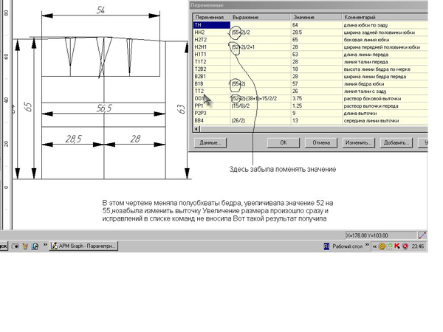Click the 56,5 dimension in the drawing
Image resolution: width=443 pixels, height=332 pixels.
coord(104,108)
